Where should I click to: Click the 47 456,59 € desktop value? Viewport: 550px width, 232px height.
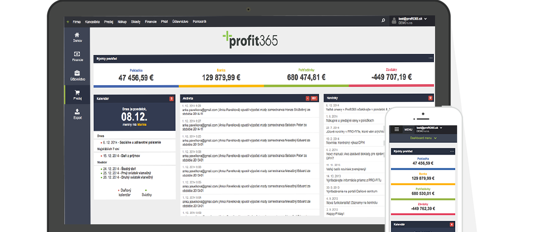click(136, 78)
